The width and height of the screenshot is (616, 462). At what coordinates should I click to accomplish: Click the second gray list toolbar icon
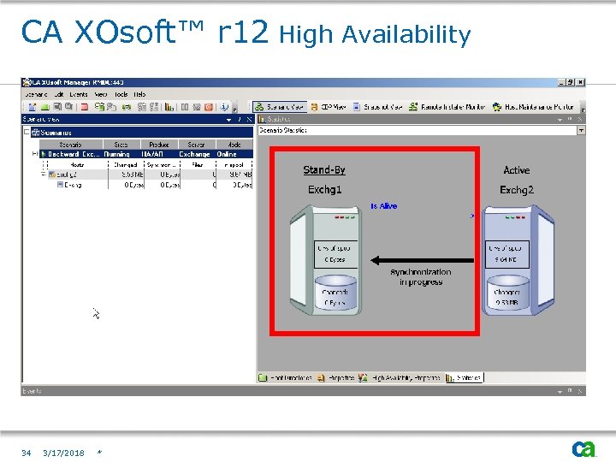point(154,107)
